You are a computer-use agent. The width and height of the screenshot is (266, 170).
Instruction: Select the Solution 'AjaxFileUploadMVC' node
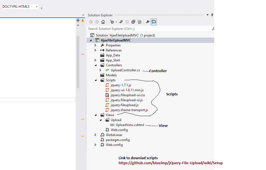click(125, 35)
